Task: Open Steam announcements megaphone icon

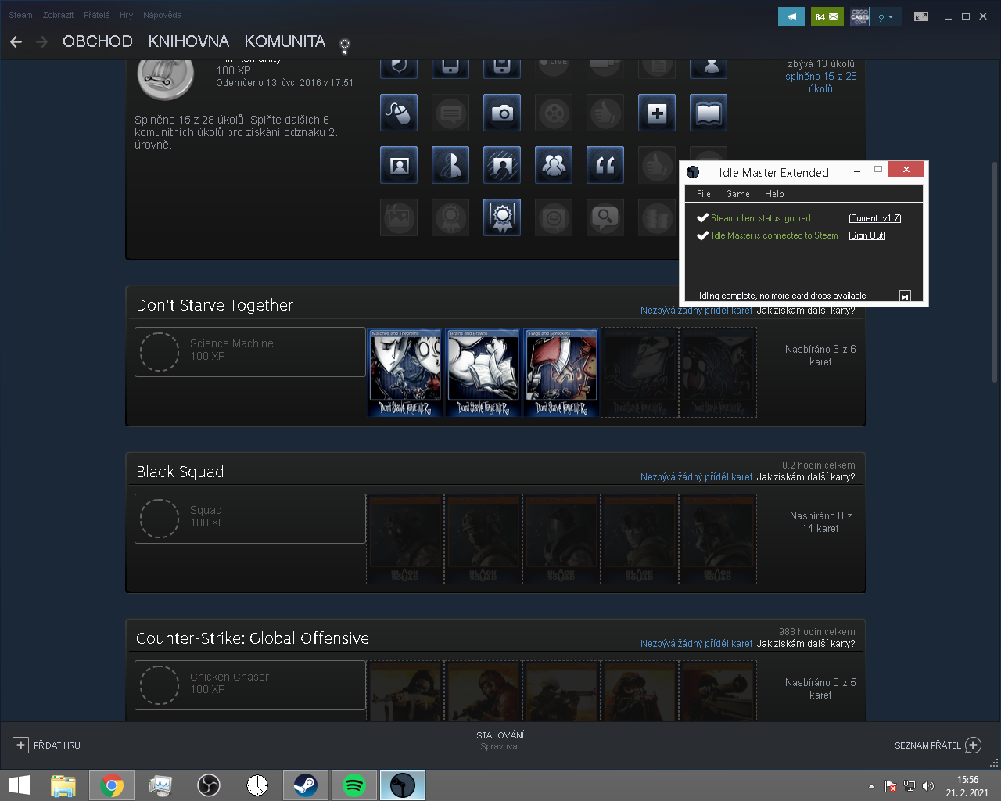Action: point(791,16)
